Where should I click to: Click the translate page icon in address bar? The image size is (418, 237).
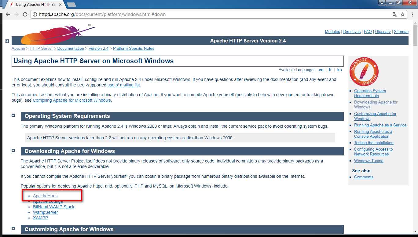[x=395, y=14]
